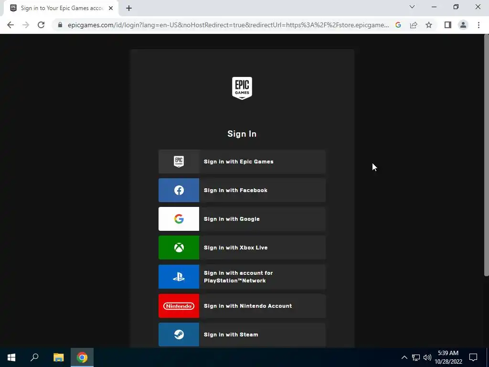Sign in with Steam
Screen dimensions: 489x367
pyautogui.click(x=242, y=335)
